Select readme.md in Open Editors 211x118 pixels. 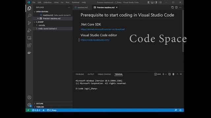53,15
